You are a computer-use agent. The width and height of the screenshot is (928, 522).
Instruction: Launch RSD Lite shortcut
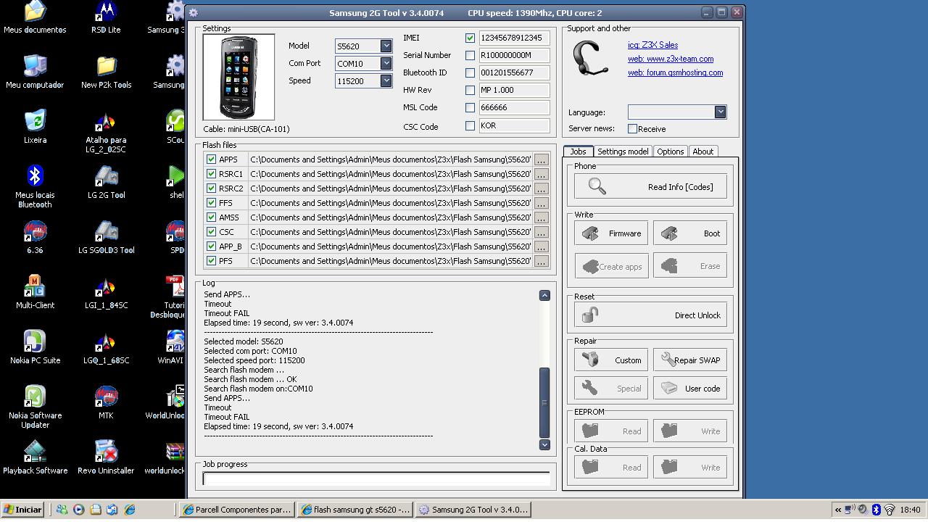(106, 17)
